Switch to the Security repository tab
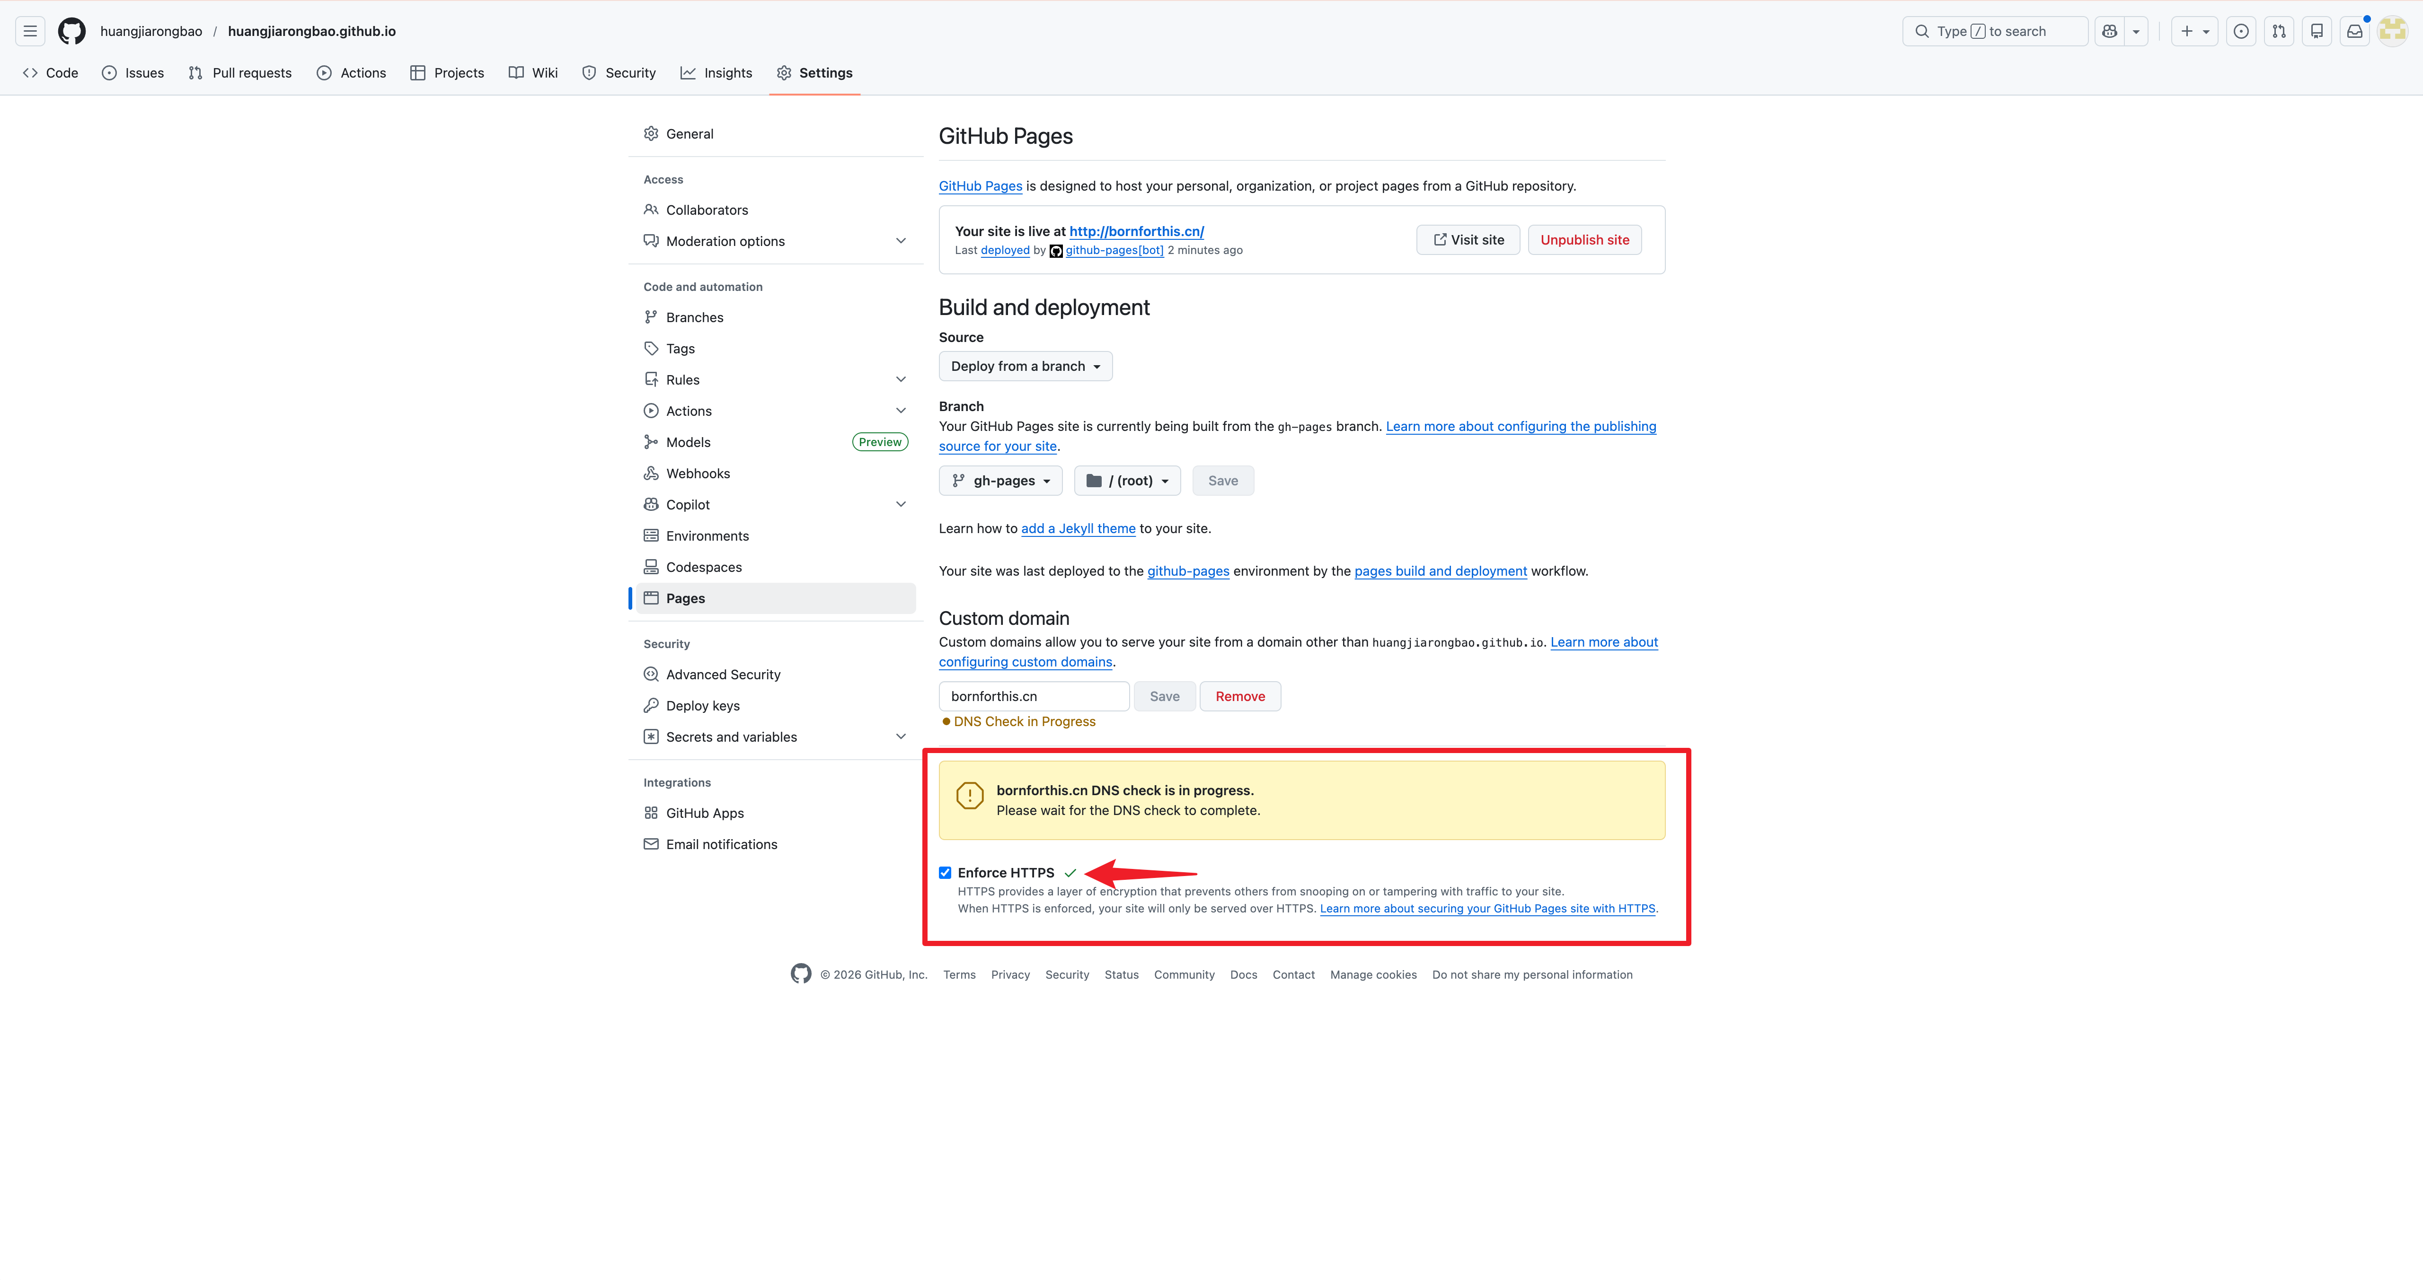 point(618,72)
